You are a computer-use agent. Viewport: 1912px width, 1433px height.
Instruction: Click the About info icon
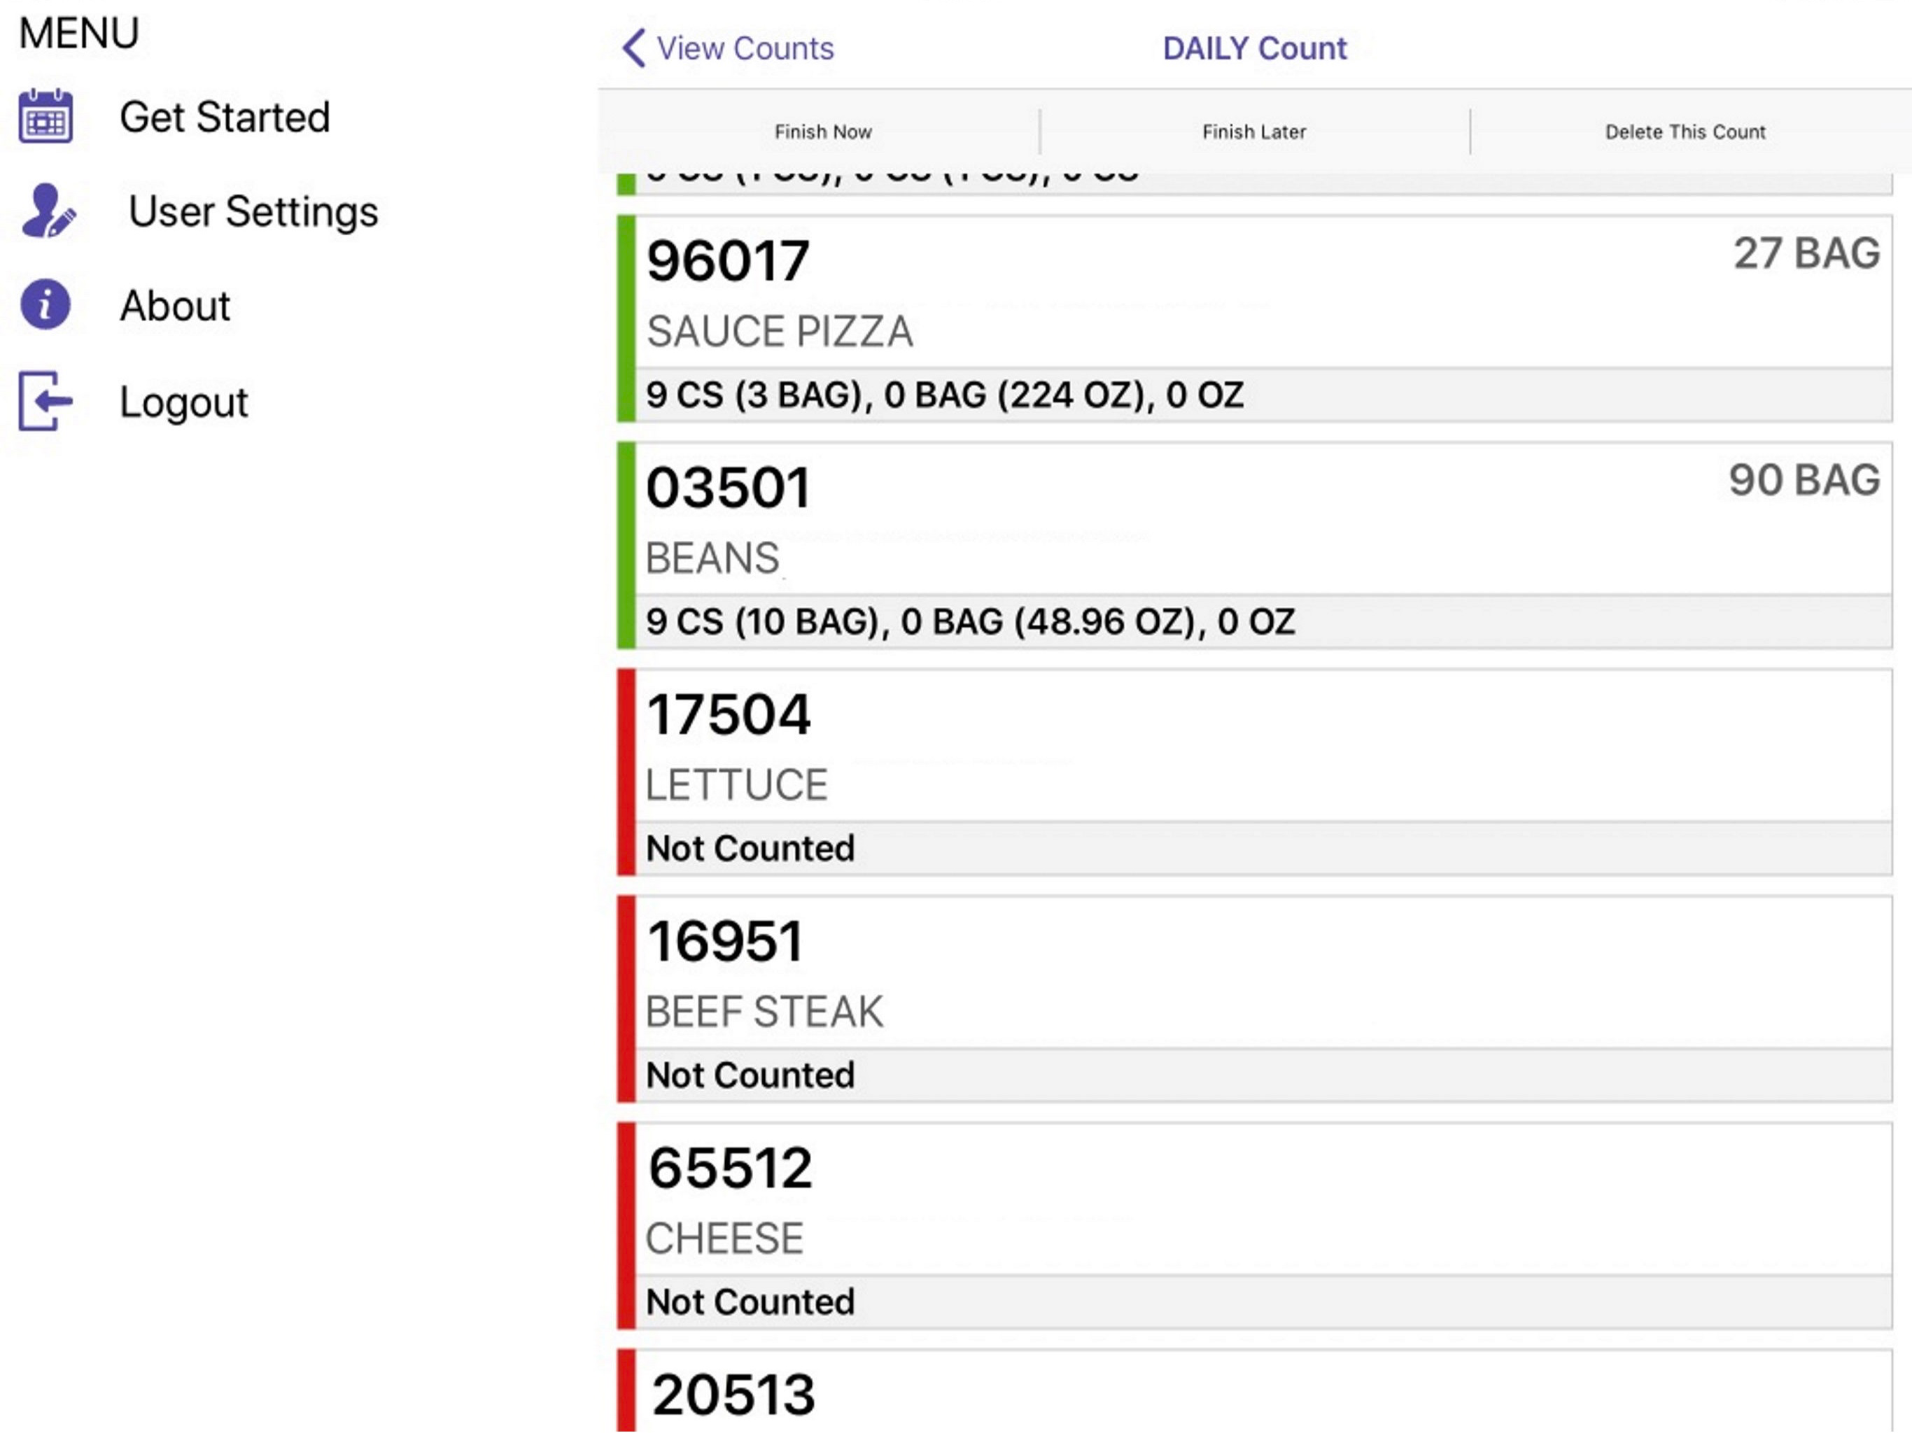point(45,304)
